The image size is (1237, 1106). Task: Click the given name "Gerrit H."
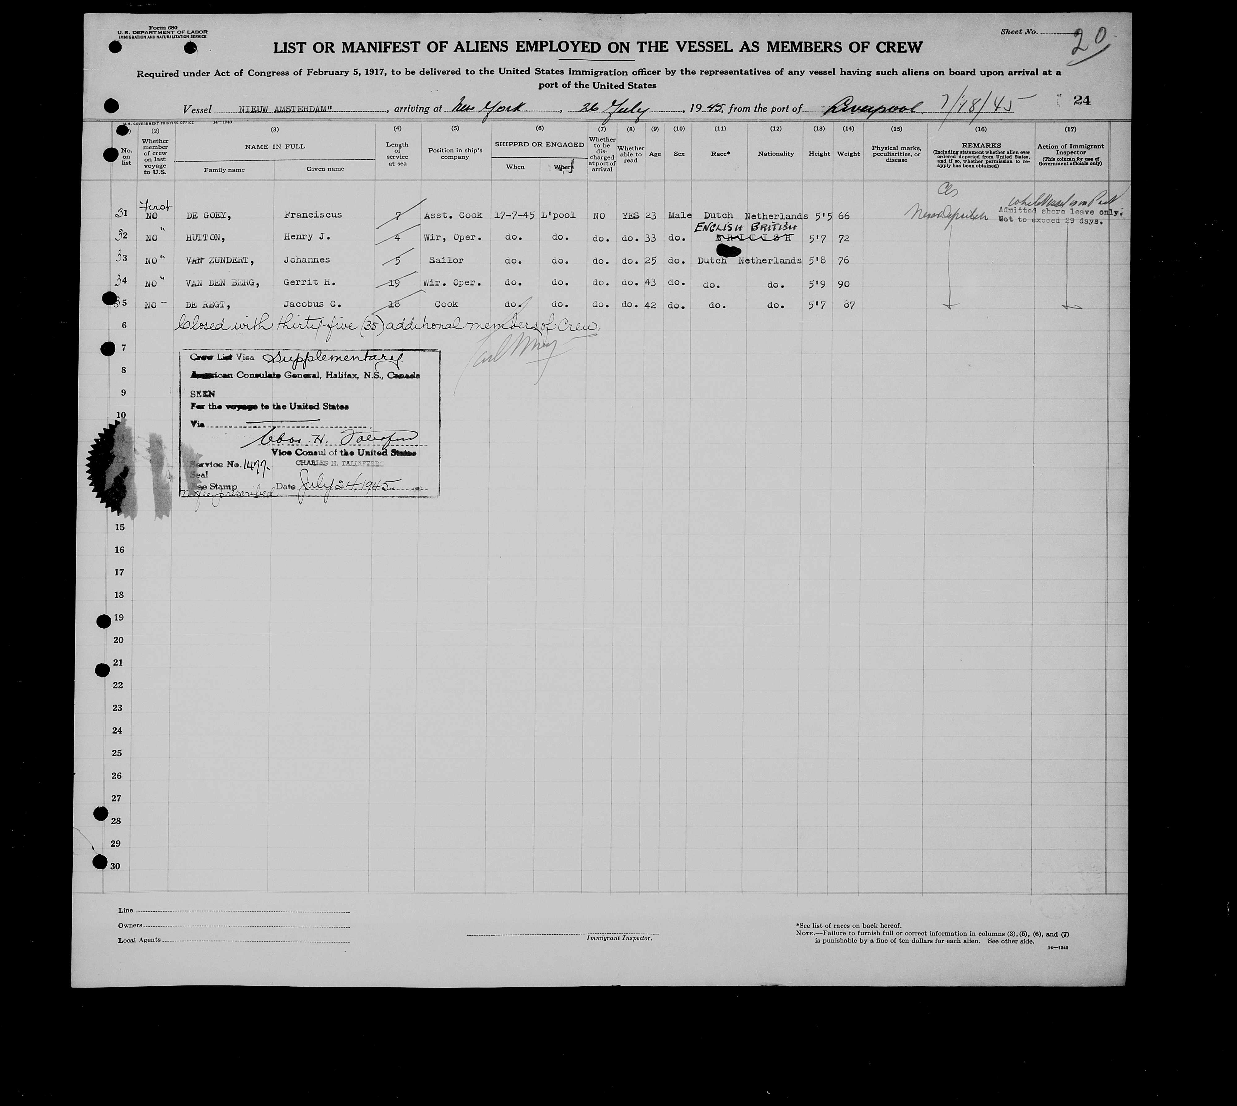tap(309, 283)
